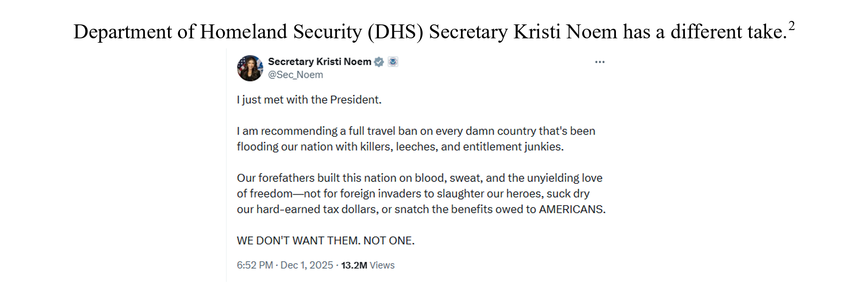
Task: Click the Secretary Kristi Noem display name
Action: coord(319,62)
